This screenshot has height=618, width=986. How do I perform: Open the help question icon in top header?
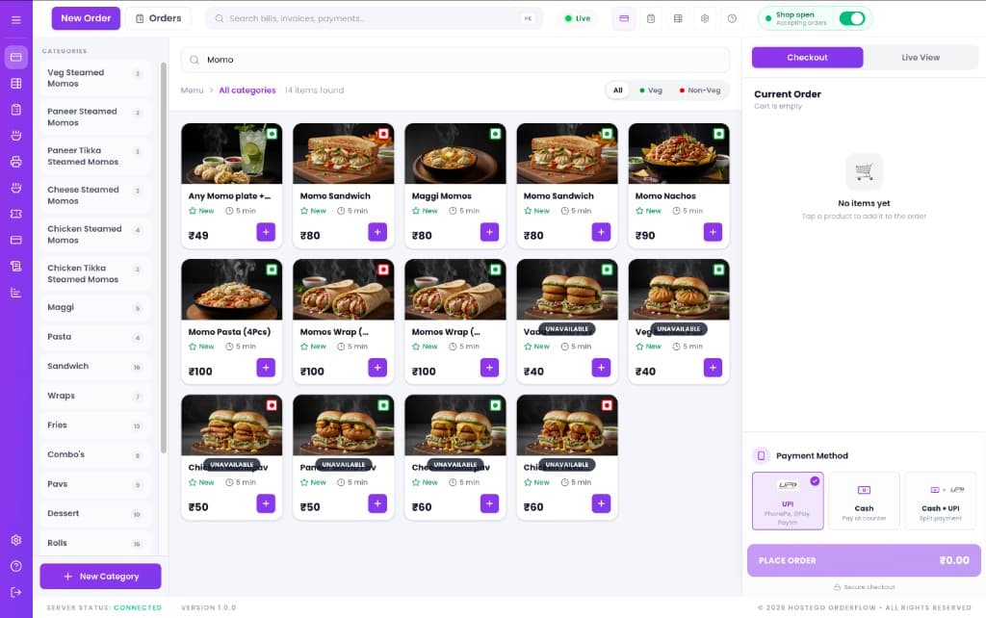pyautogui.click(x=732, y=18)
